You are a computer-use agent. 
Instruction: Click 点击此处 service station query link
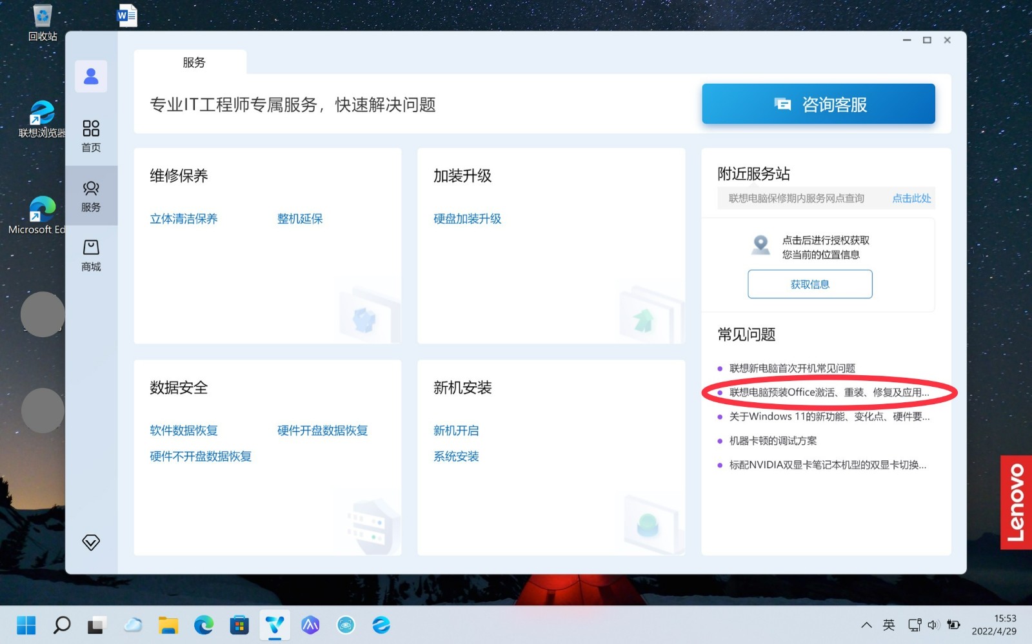(911, 198)
